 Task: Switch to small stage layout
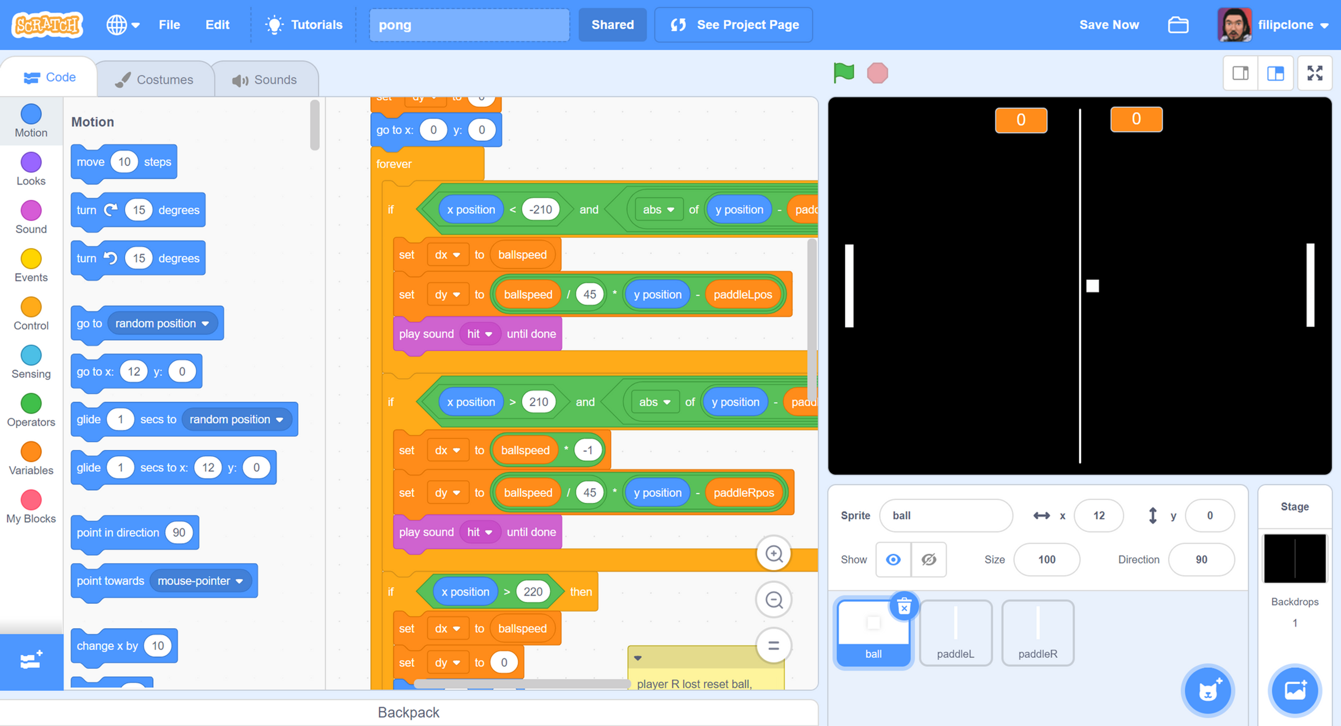click(x=1240, y=73)
